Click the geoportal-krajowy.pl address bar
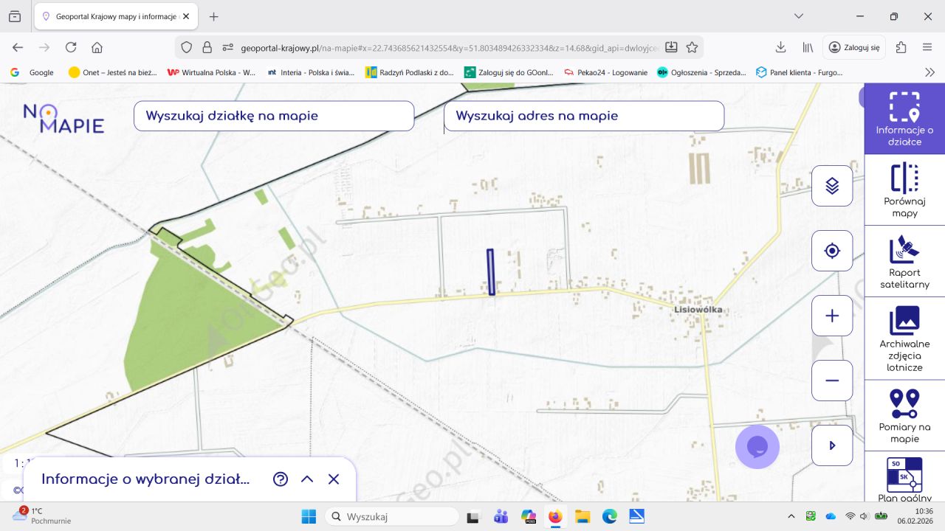Image resolution: width=945 pixels, height=531 pixels. 449,47
